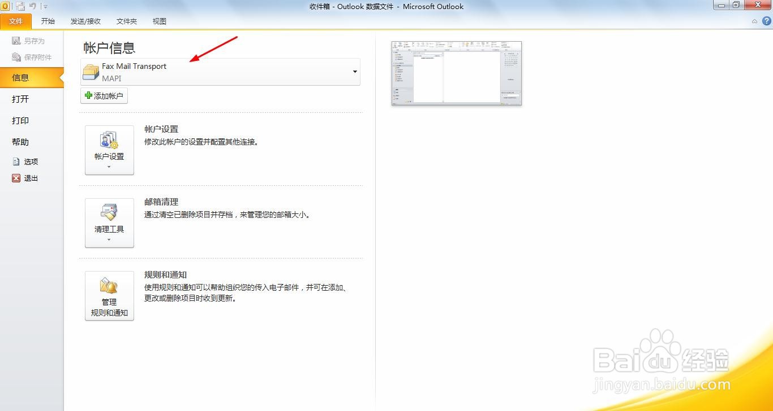Switch to the 开始 ribbon tab
Image resolution: width=773 pixels, height=411 pixels.
tap(48, 21)
